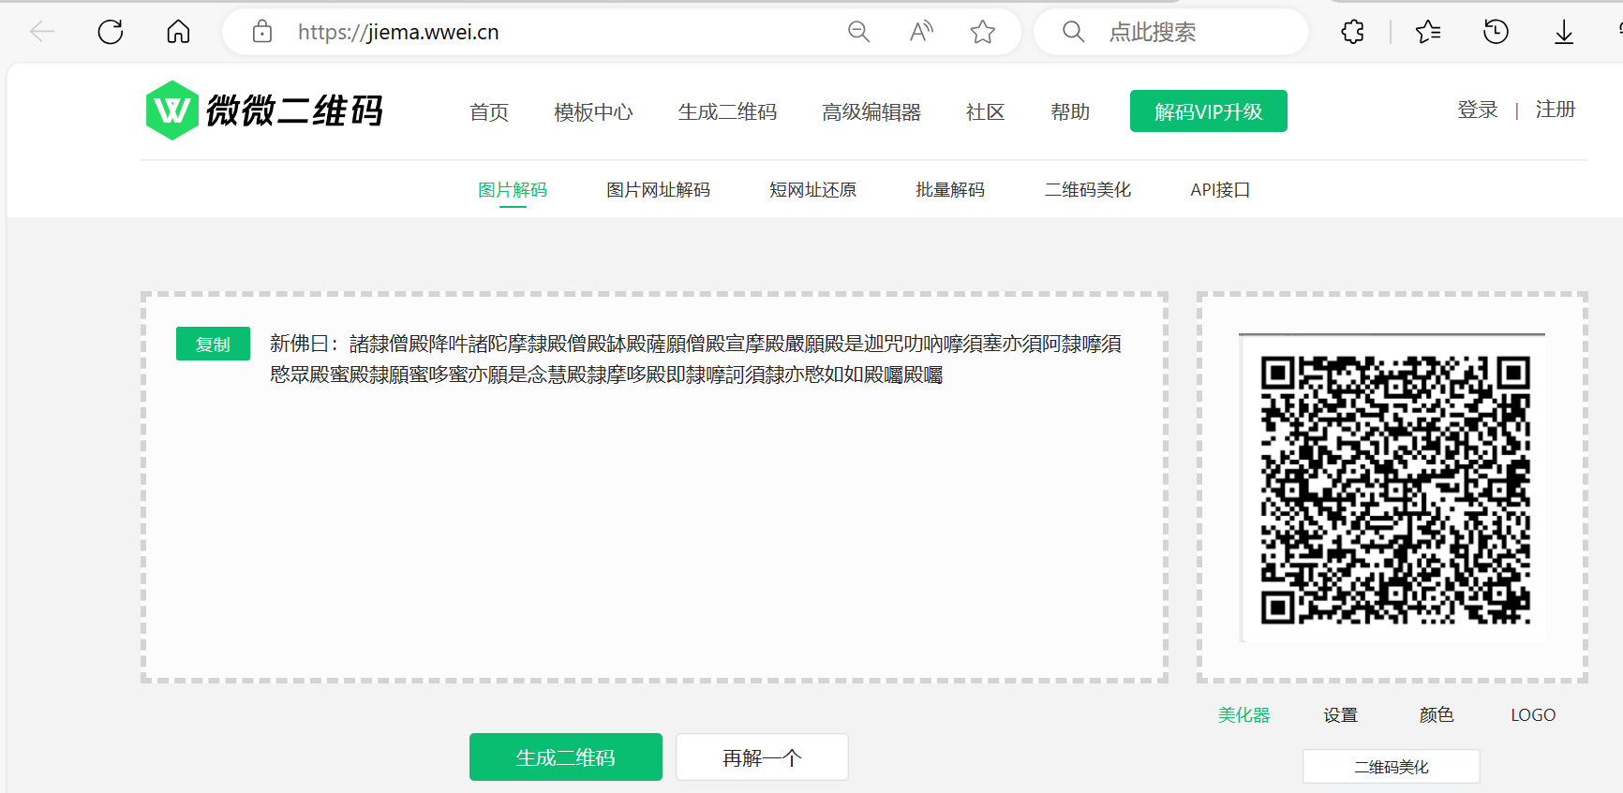The width and height of the screenshot is (1623, 793).
Task: Open the 模板中心 menu item
Action: coord(593,112)
